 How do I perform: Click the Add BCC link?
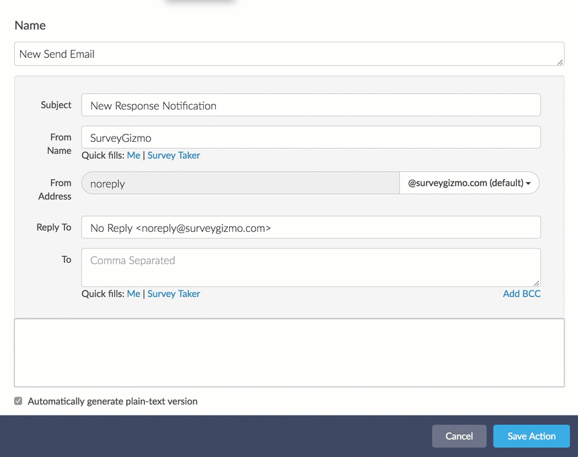pos(522,294)
